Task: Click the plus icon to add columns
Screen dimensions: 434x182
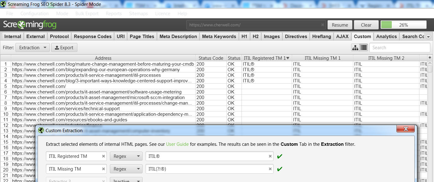Action: (430, 58)
